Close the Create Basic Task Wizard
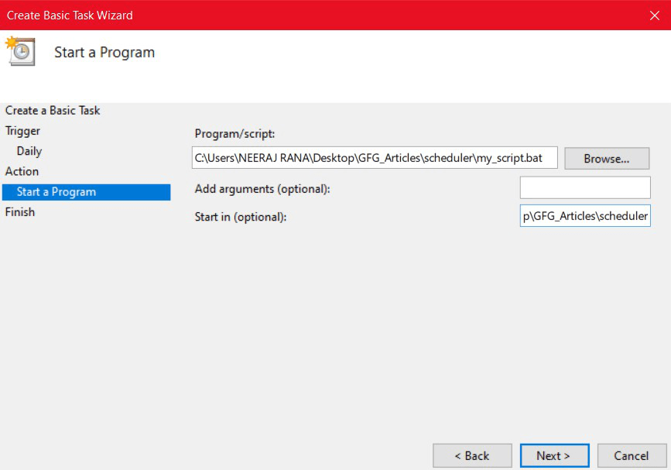Screen dimensions: 671x470 [x=655, y=15]
